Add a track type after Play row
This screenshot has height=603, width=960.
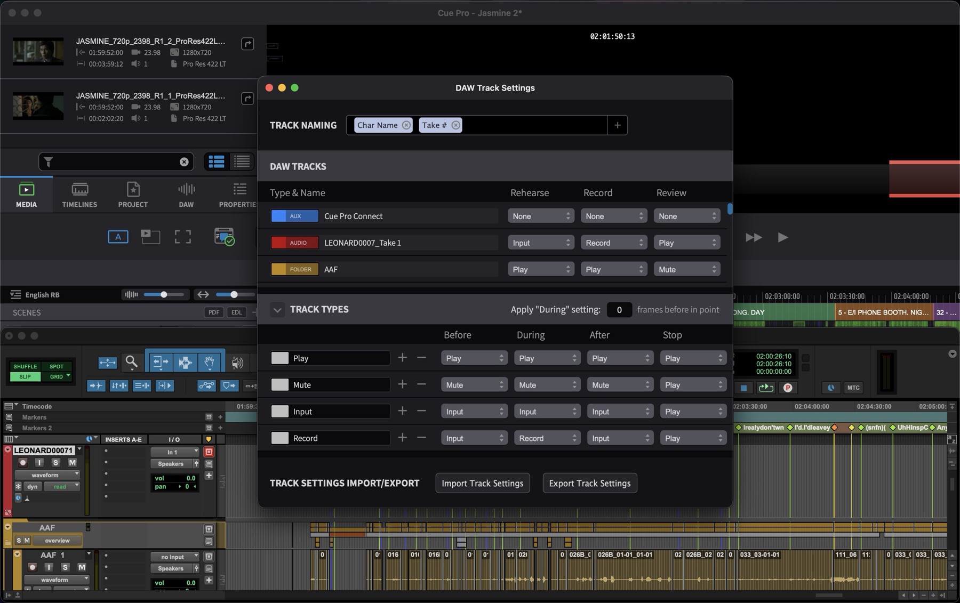pos(403,358)
